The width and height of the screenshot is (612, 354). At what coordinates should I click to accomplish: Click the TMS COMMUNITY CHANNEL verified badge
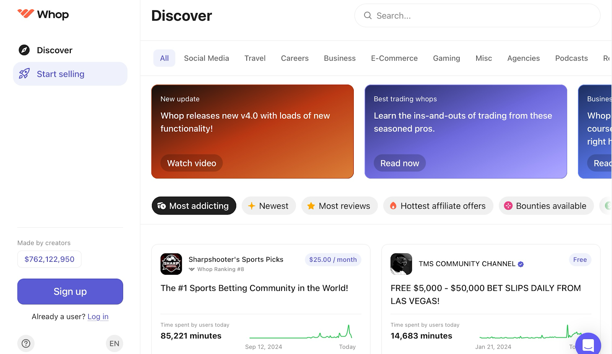pyautogui.click(x=521, y=264)
